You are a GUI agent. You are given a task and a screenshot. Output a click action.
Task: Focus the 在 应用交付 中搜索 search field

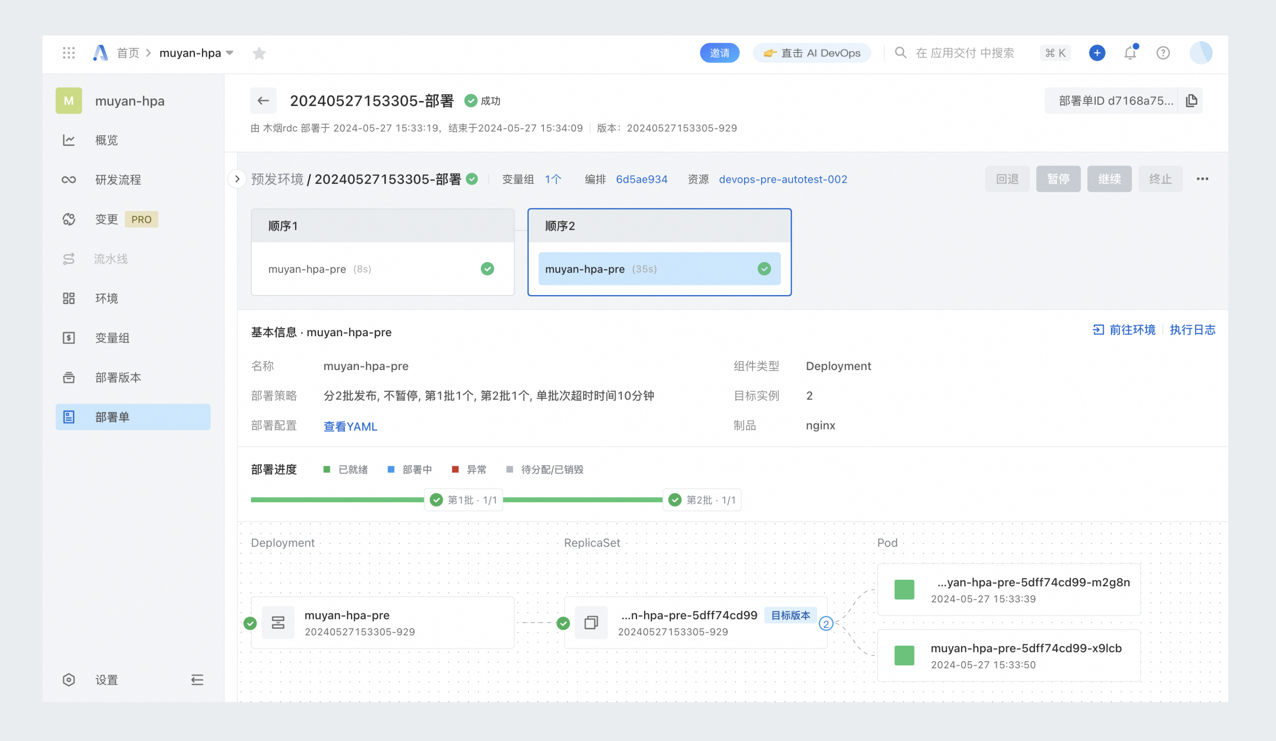(x=965, y=52)
